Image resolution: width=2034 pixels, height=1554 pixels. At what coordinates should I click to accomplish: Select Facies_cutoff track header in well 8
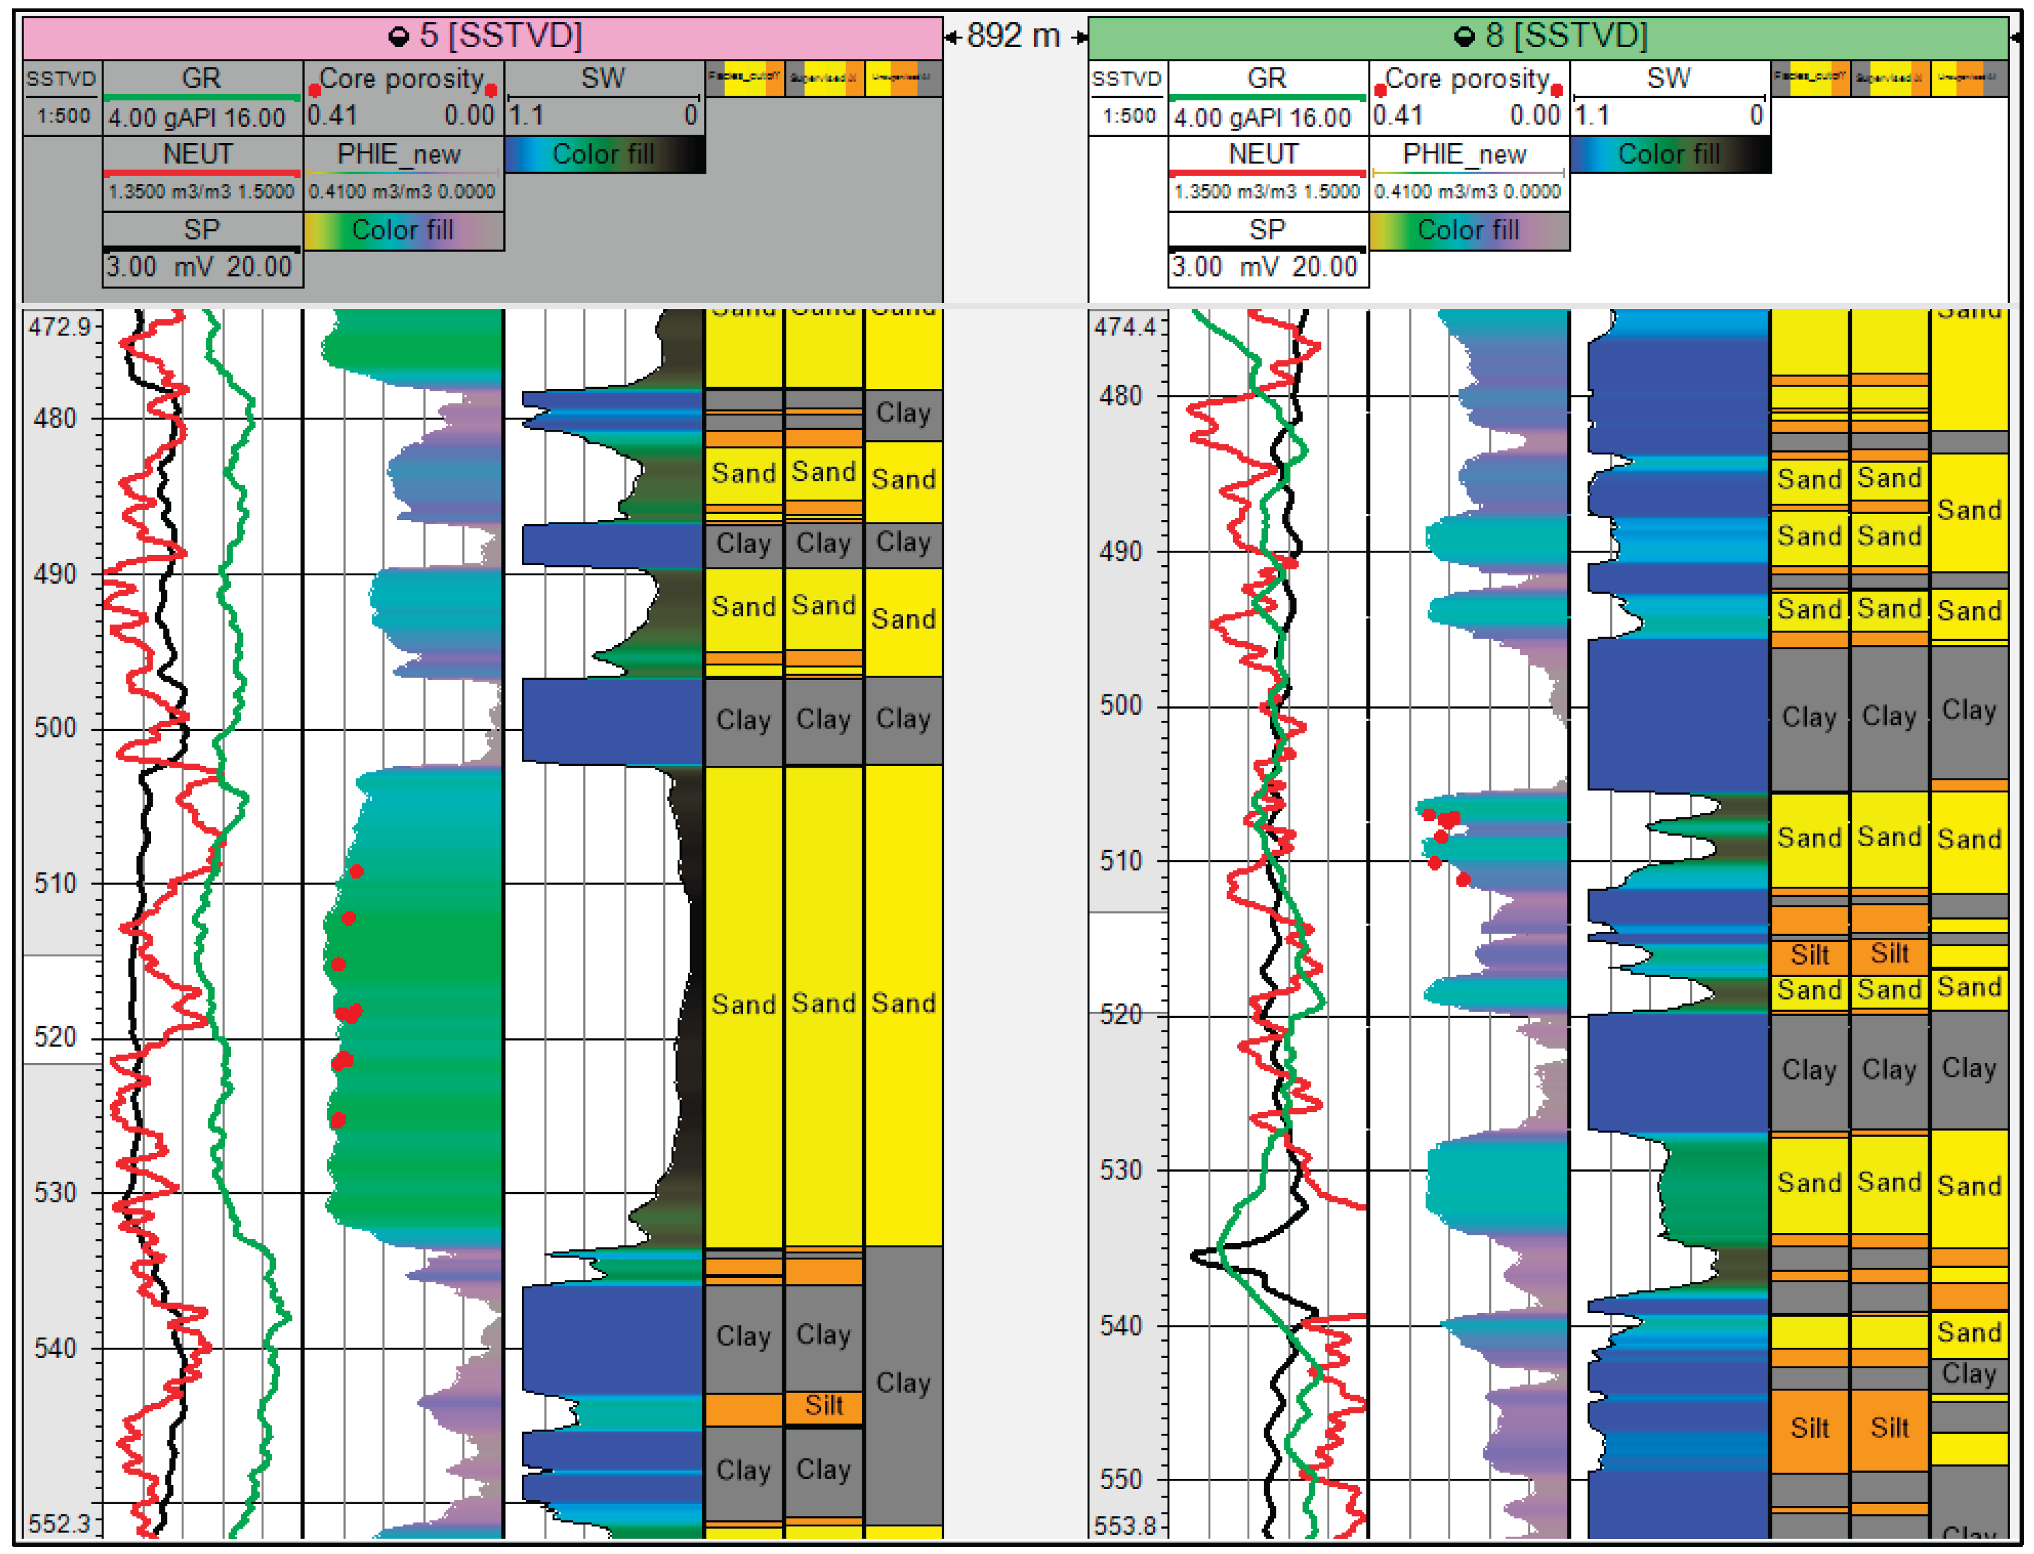(x=1811, y=79)
